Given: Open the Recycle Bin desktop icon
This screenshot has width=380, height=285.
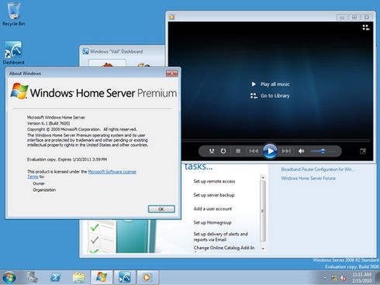Looking at the screenshot, I should pyautogui.click(x=13, y=14).
